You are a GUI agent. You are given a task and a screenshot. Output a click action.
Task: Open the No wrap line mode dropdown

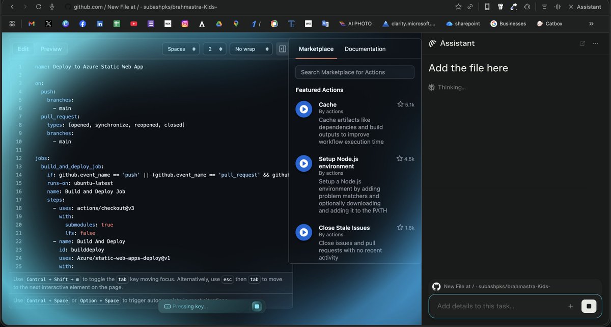pos(251,49)
